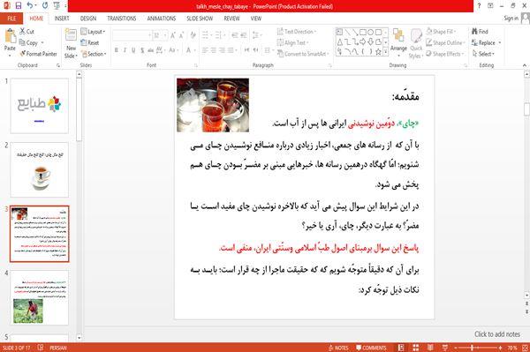This screenshot has height=352, width=530.
Task: Click the 'Click to add notes' area
Action: coord(496,334)
